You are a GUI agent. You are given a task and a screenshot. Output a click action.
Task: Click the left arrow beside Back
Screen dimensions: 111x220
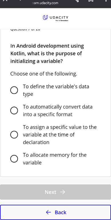click(x=49, y=212)
